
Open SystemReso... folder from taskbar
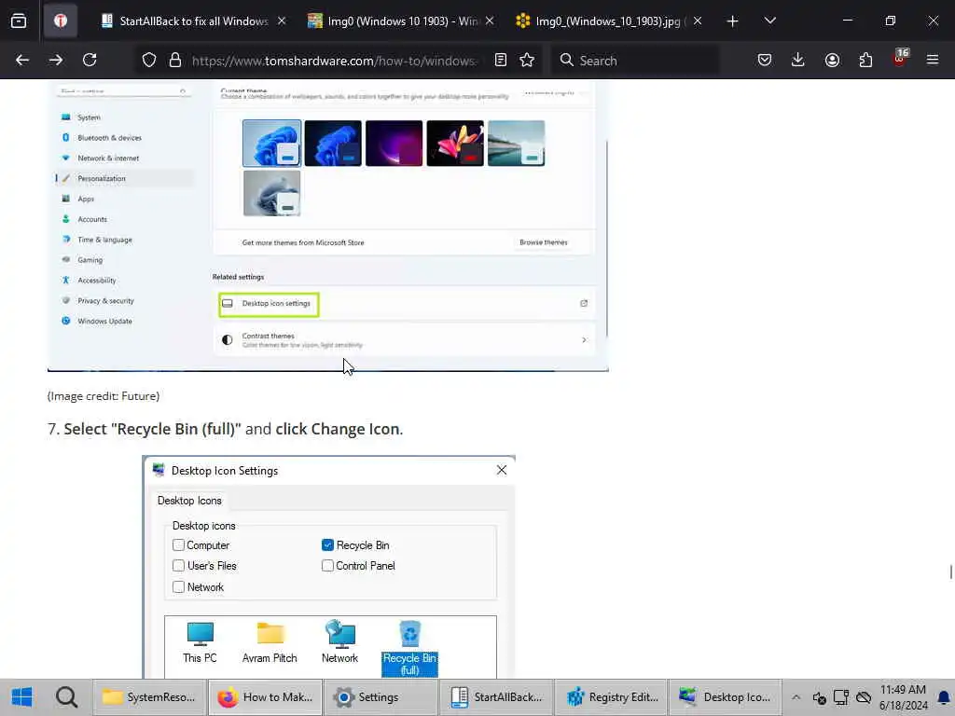coord(150,697)
